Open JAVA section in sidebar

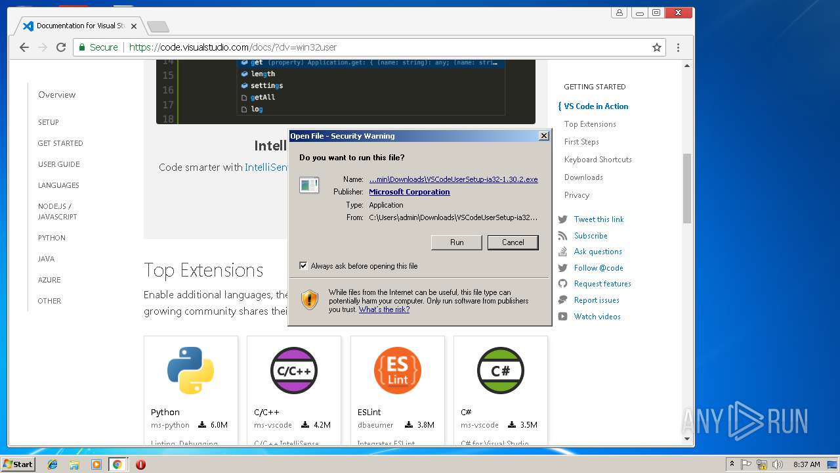tap(46, 259)
